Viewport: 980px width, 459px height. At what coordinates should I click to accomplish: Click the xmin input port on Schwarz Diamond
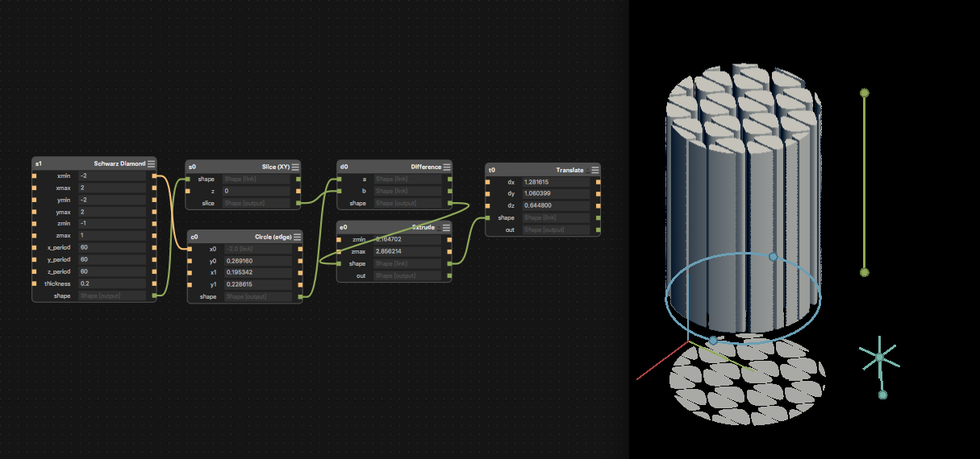[35, 176]
